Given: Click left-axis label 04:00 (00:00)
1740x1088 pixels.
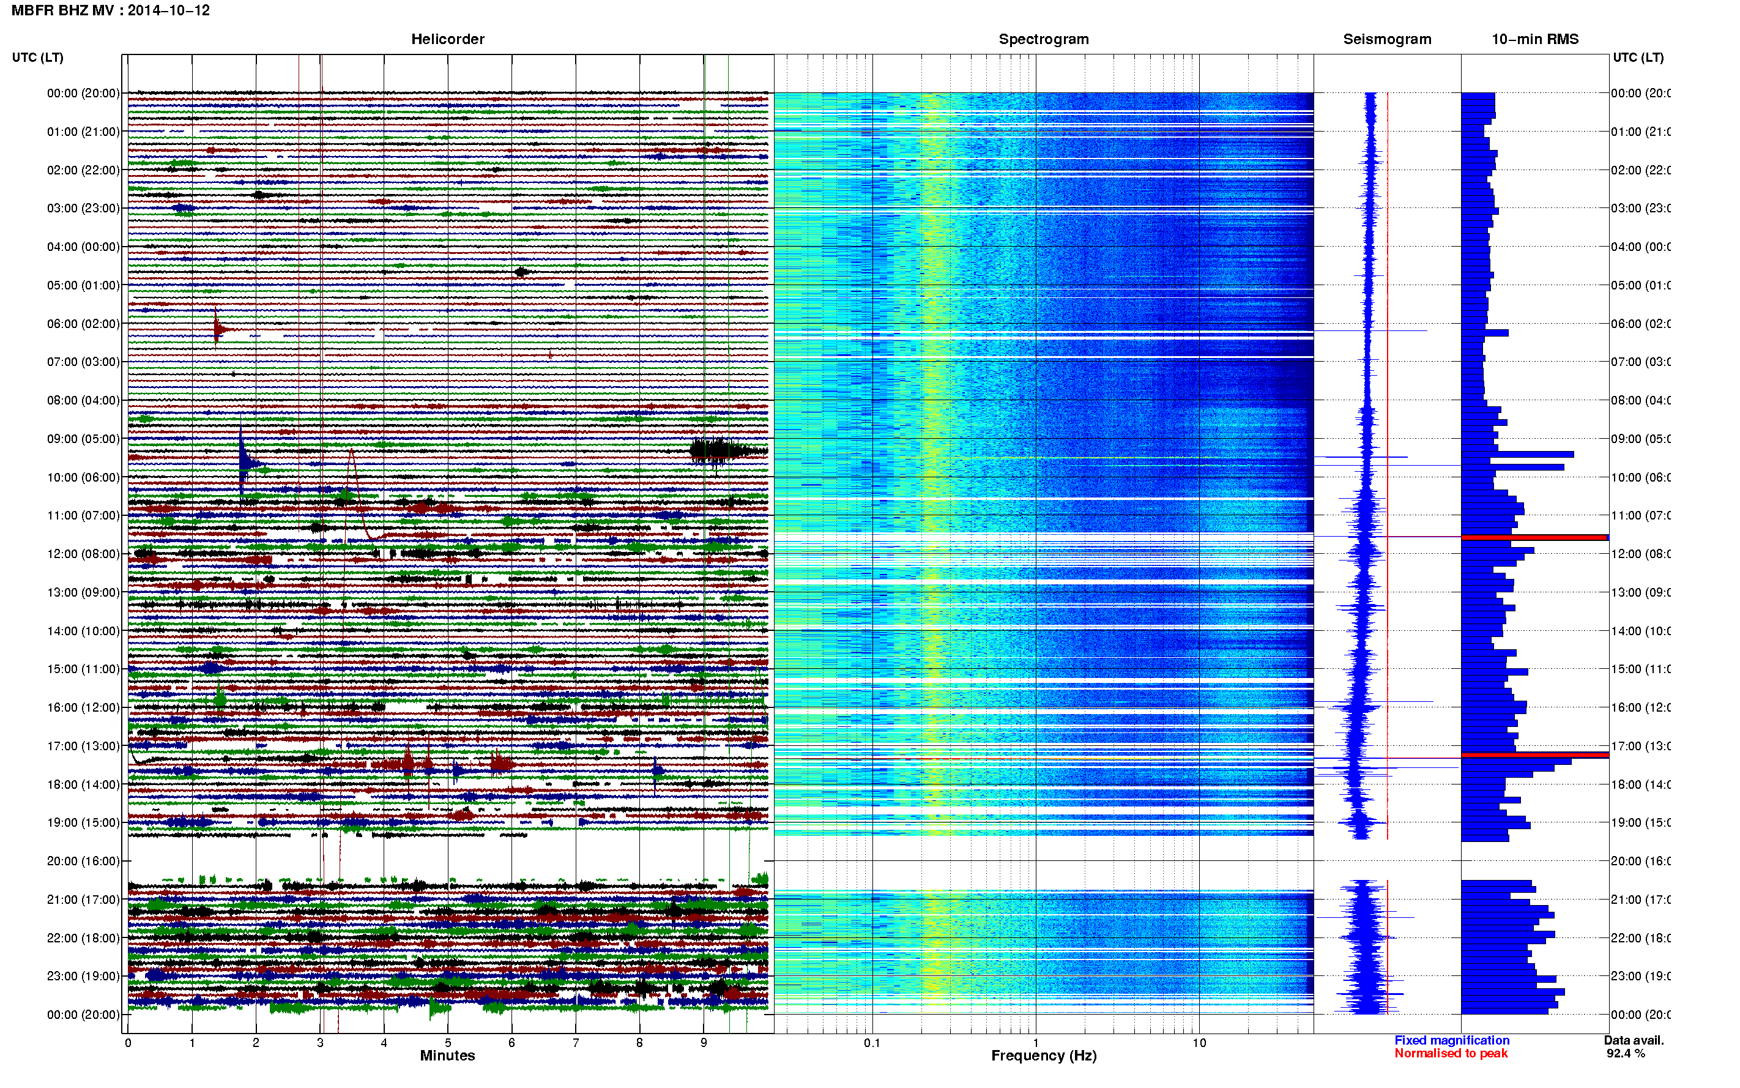Looking at the screenshot, I should click(83, 247).
